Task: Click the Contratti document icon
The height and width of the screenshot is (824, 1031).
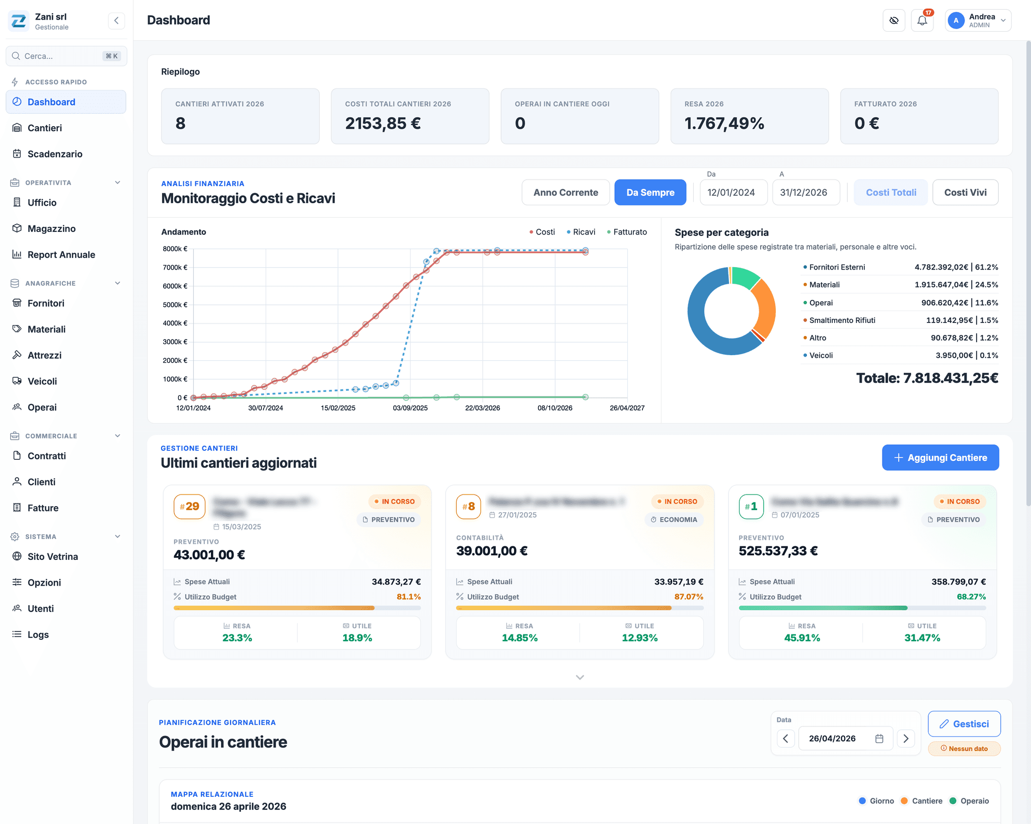Action: tap(17, 456)
